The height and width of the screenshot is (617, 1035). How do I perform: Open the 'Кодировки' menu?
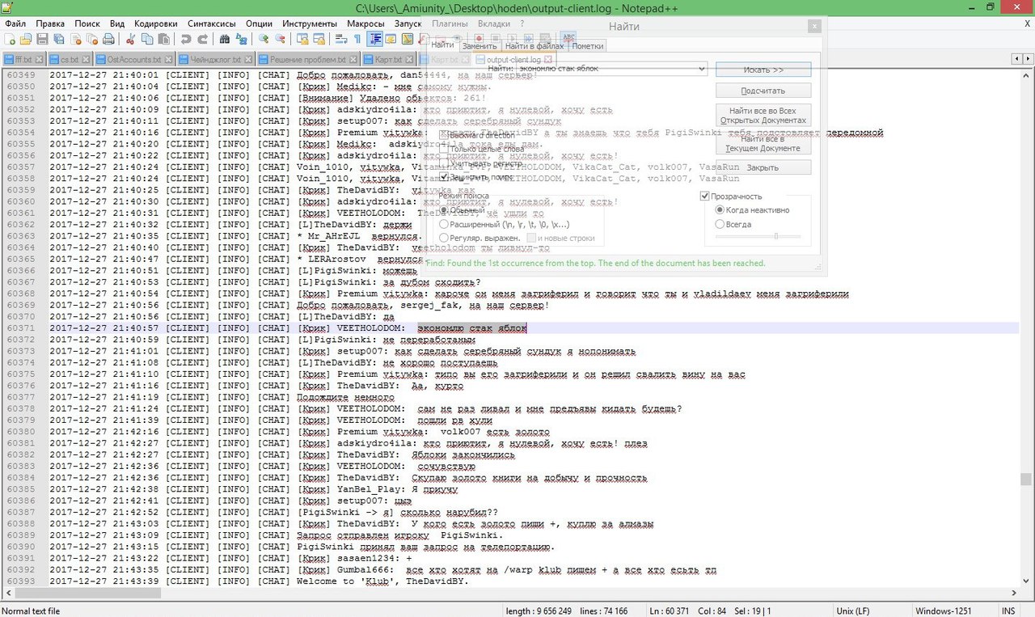pyautogui.click(x=155, y=23)
